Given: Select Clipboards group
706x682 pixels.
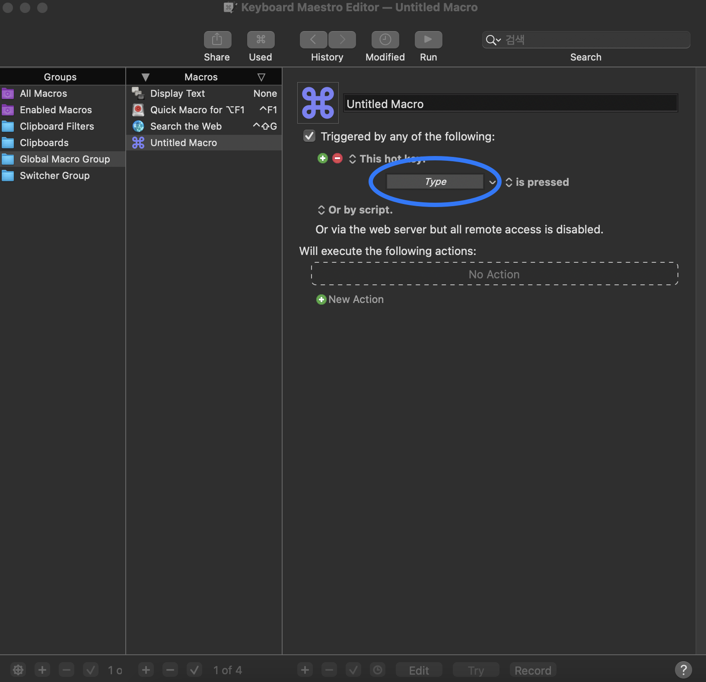Looking at the screenshot, I should (x=63, y=143).
